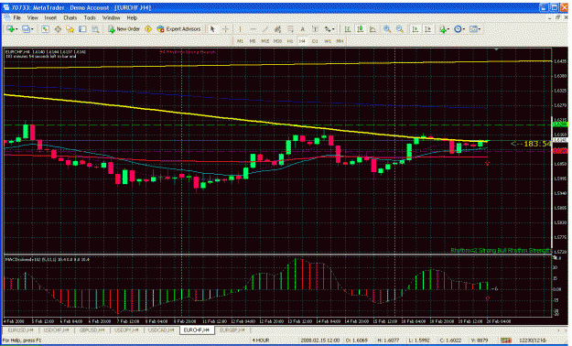Toggle the Terminal window icon

(x=82, y=29)
